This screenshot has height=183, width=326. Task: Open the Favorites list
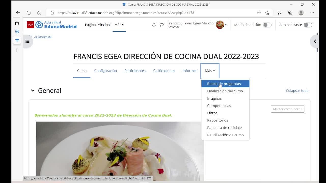tap(279, 13)
